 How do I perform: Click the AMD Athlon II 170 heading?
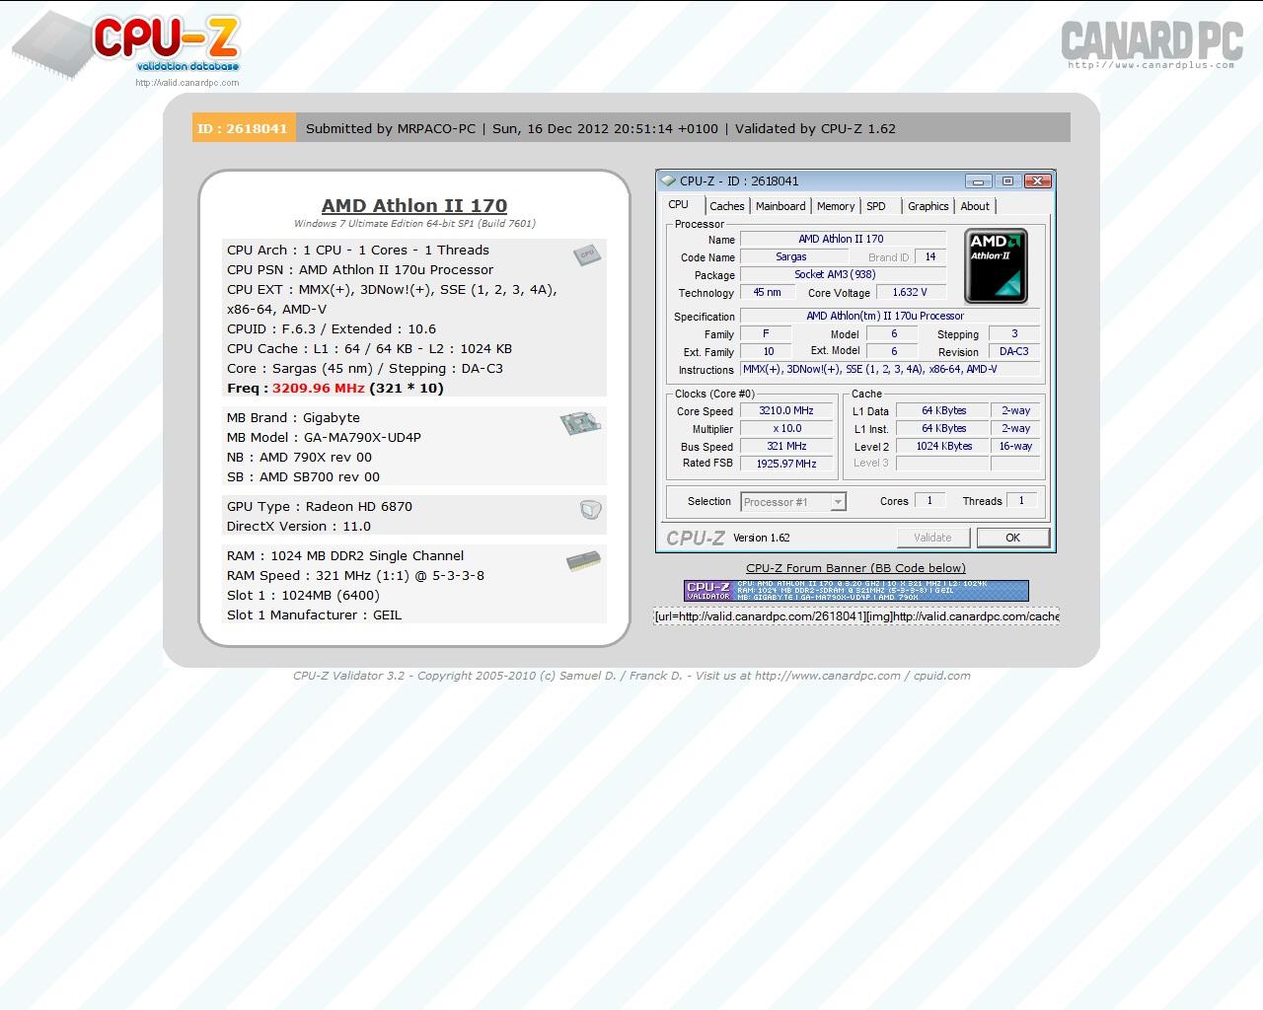click(414, 205)
